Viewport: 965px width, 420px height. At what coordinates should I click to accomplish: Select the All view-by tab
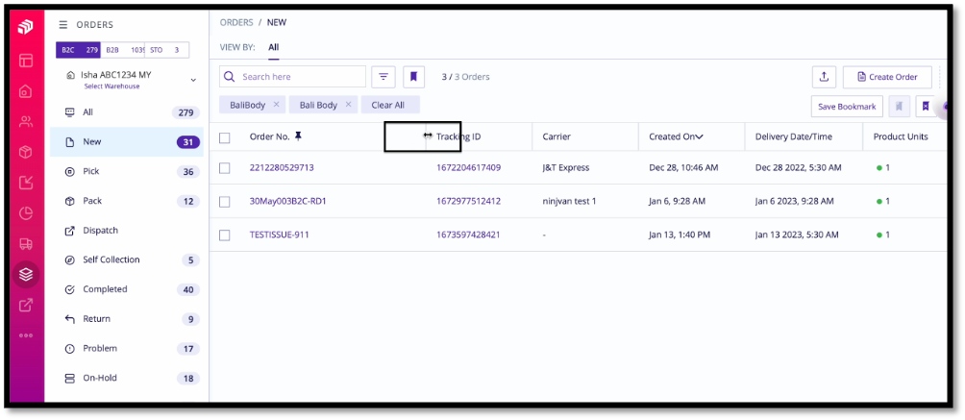tap(273, 47)
